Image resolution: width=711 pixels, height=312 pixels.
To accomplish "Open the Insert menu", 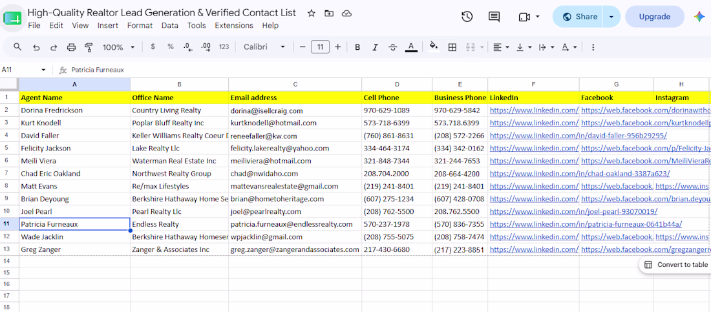I will click(108, 25).
